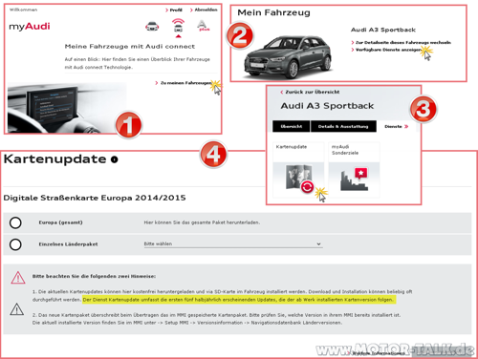Click Zur Detailseite dieses Fahrzeugs wechseln
The height and width of the screenshot is (359, 478).
pos(402,42)
